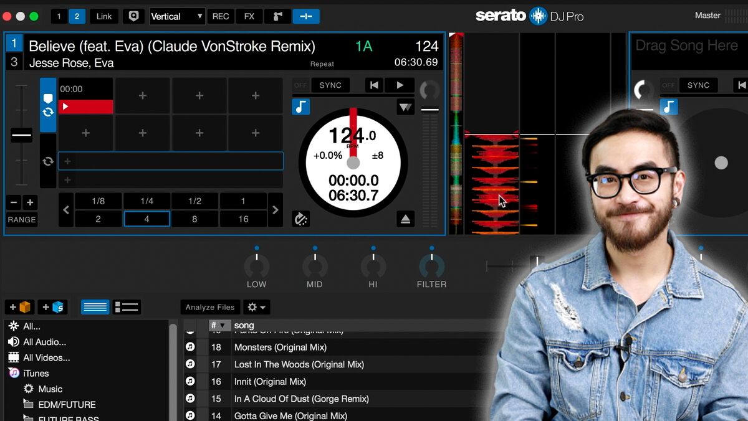Shift loop sizes with the right arrow
Image resolution: width=748 pixels, height=421 pixels.
pyautogui.click(x=275, y=210)
